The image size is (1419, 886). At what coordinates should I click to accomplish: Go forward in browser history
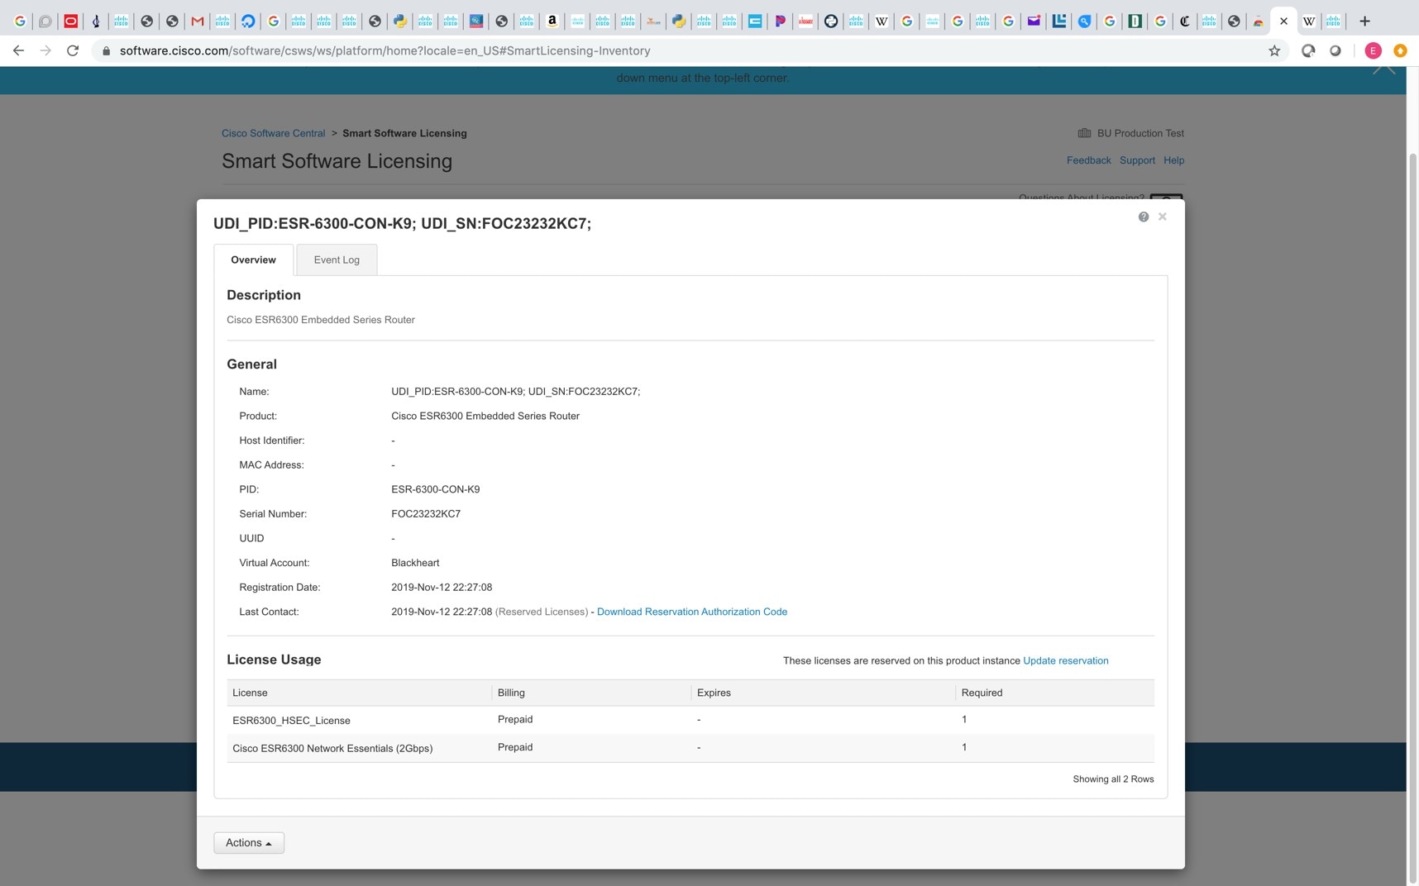(45, 50)
